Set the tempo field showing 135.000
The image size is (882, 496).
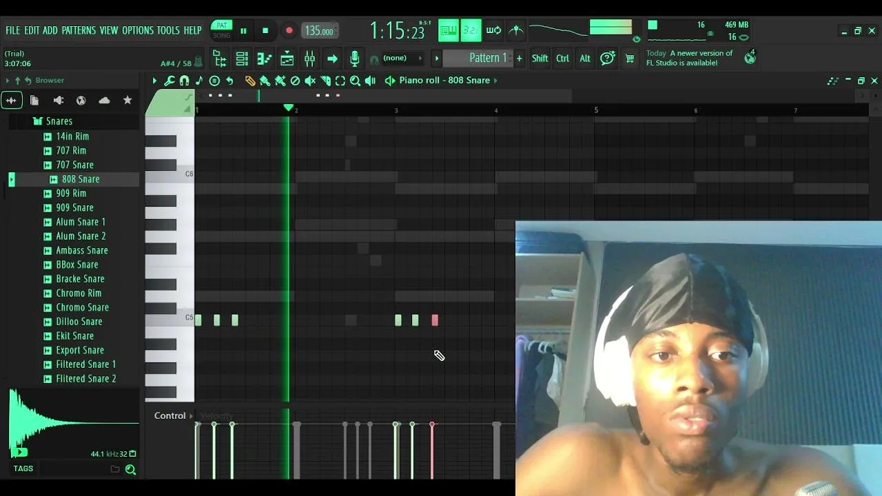coord(319,31)
